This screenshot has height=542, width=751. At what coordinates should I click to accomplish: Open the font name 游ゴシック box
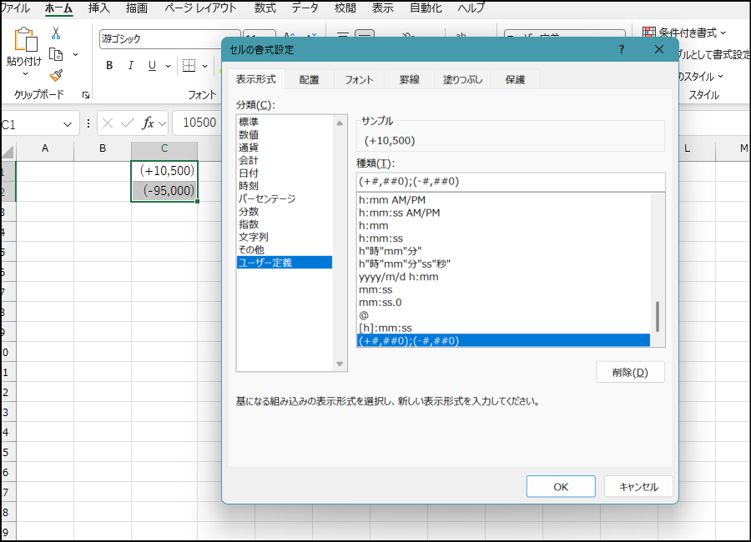169,39
